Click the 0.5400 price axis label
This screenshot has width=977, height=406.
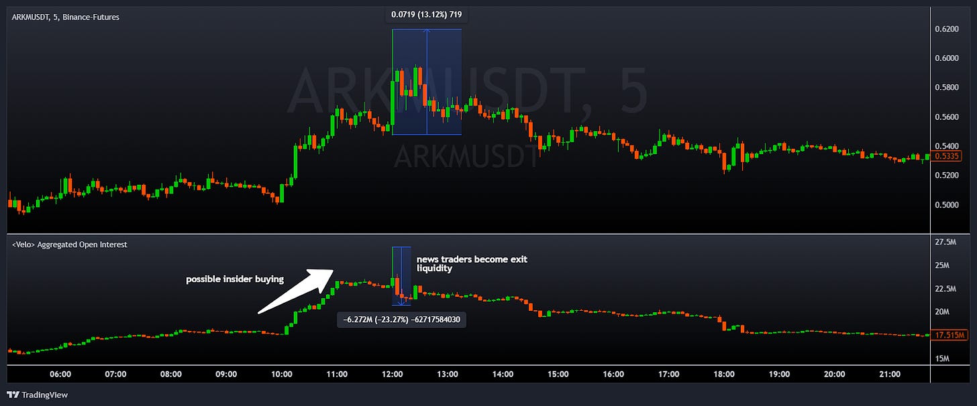click(x=948, y=146)
